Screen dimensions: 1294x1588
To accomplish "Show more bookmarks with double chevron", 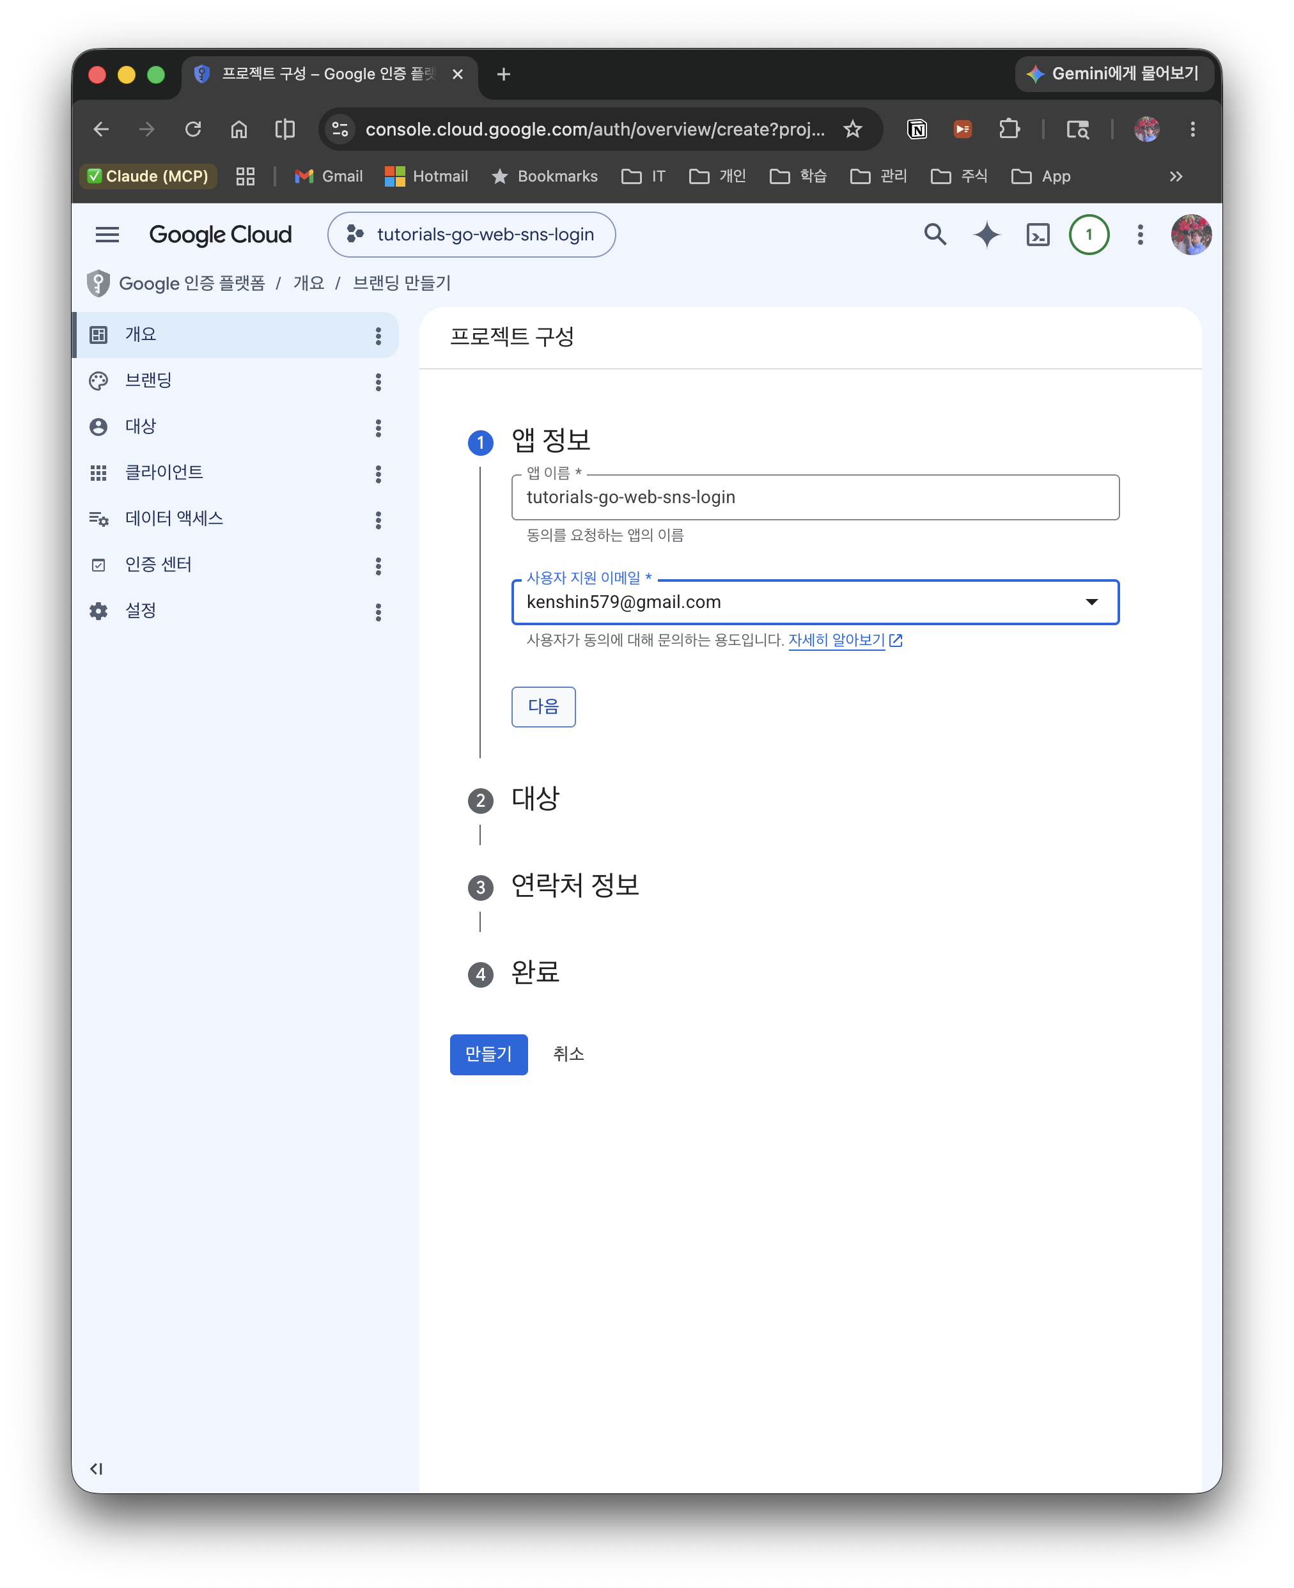I will click(1176, 176).
